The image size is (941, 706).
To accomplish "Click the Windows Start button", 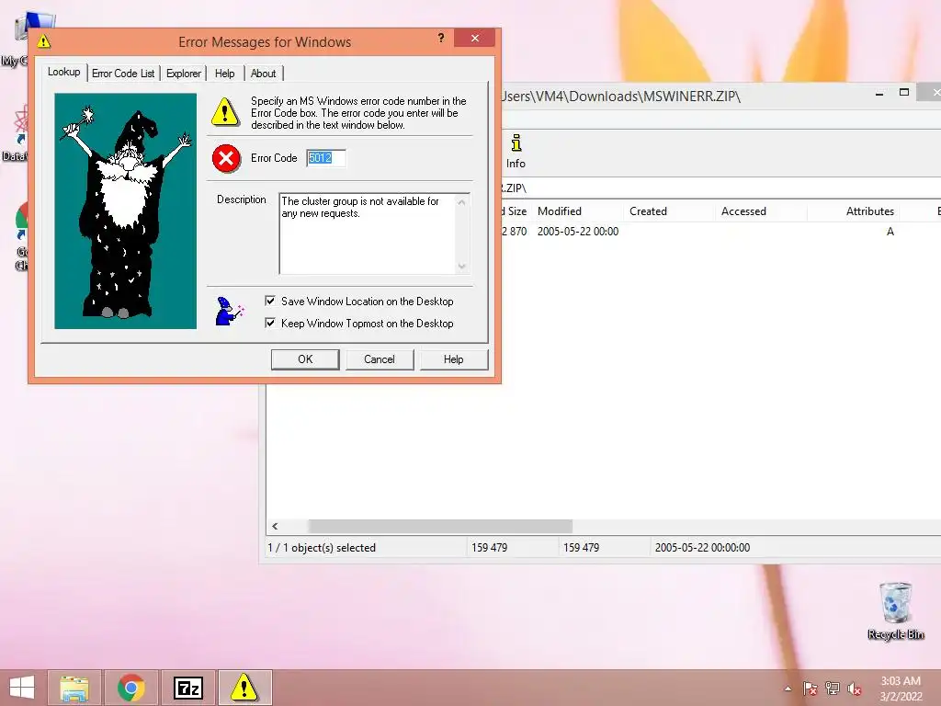I will click(22, 688).
